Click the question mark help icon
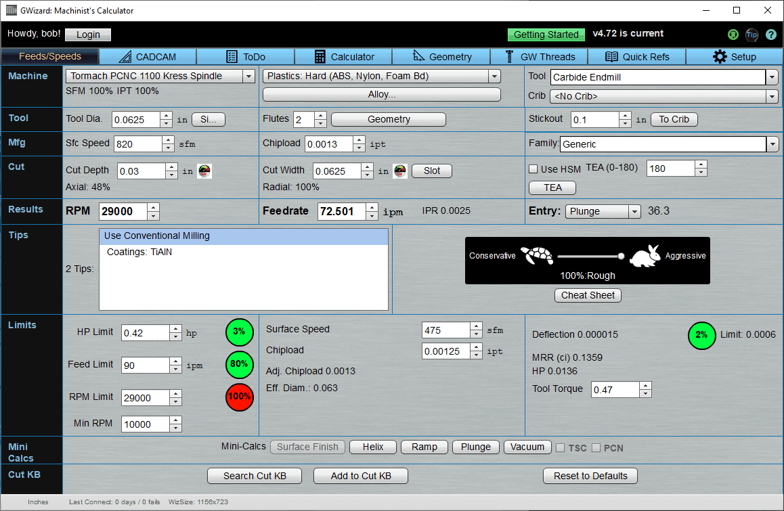Viewport: 784px width, 511px height. [x=771, y=35]
